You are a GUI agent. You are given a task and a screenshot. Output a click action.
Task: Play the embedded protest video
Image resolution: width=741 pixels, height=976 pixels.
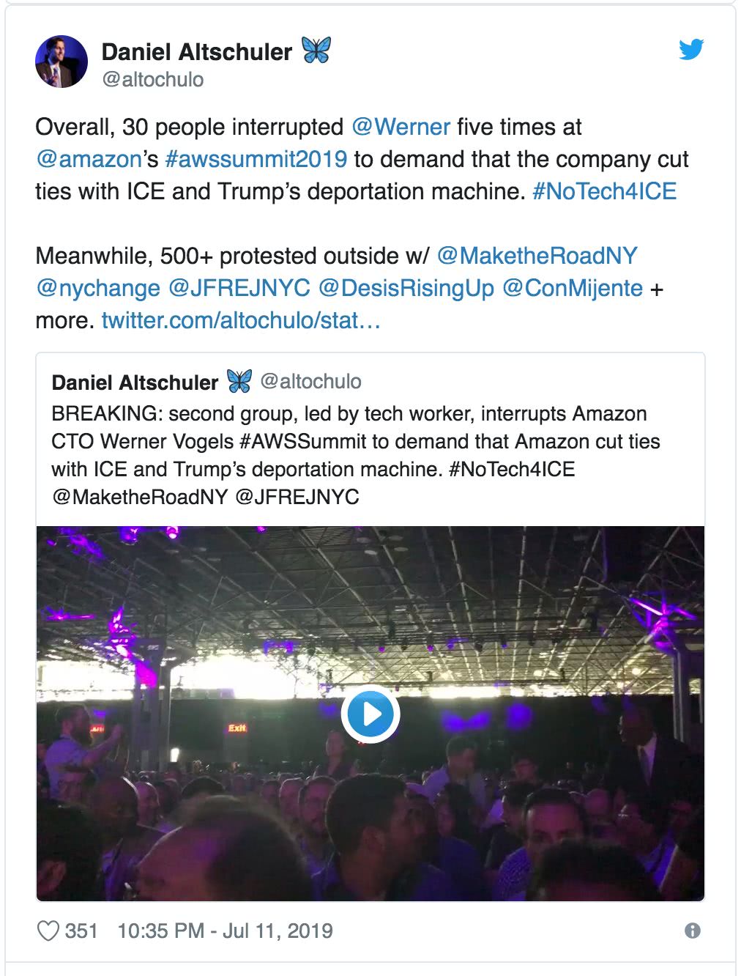tap(370, 714)
